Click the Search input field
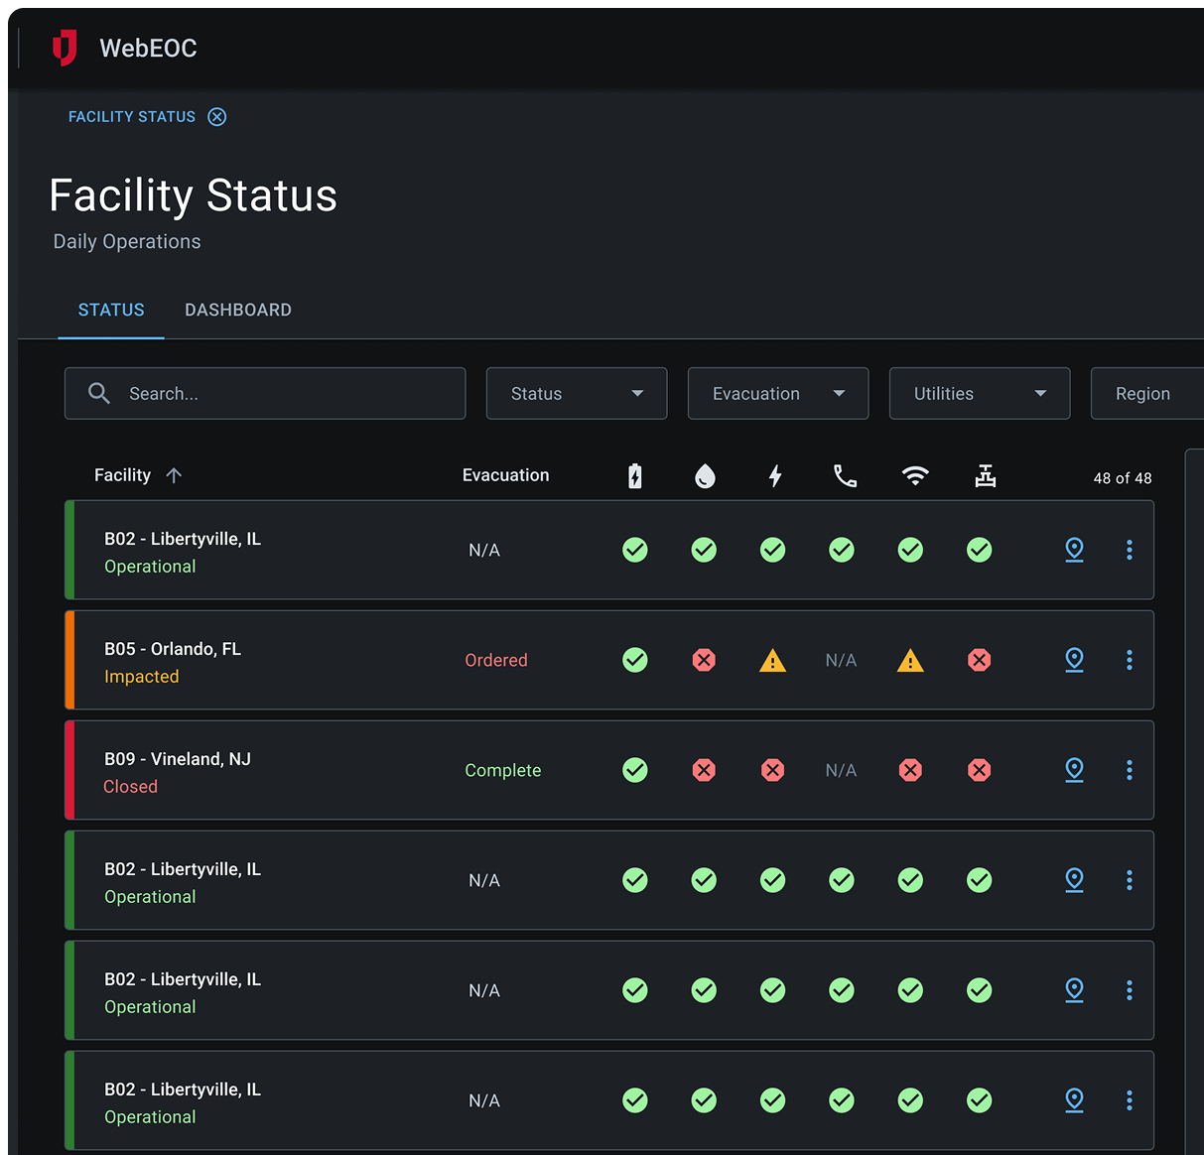 (288, 394)
